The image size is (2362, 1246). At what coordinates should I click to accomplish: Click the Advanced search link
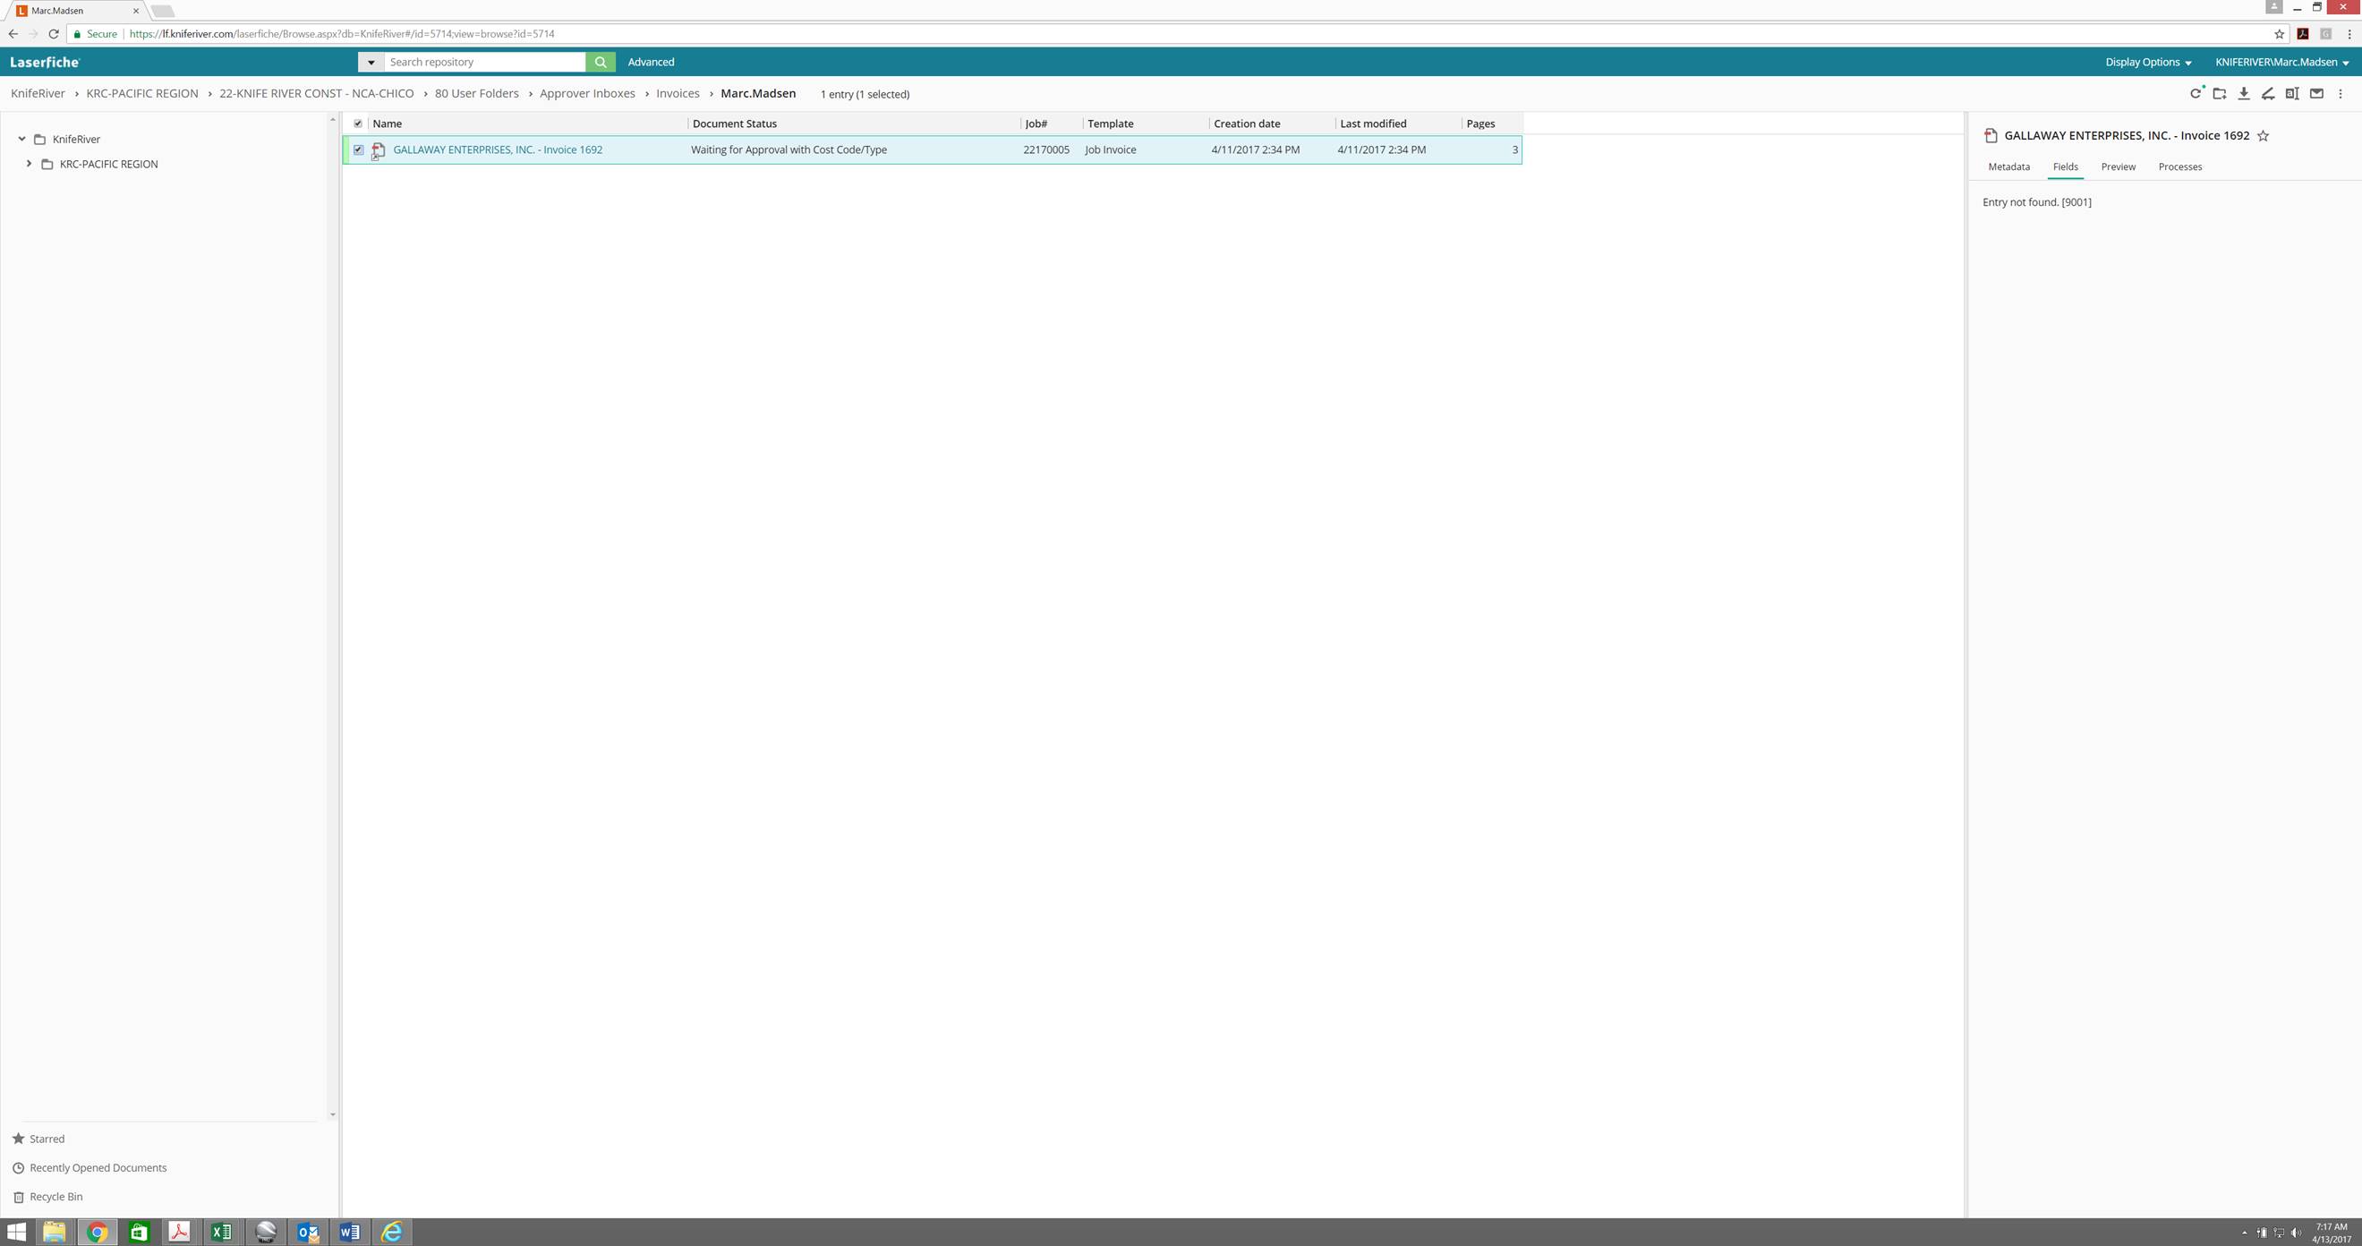[650, 63]
